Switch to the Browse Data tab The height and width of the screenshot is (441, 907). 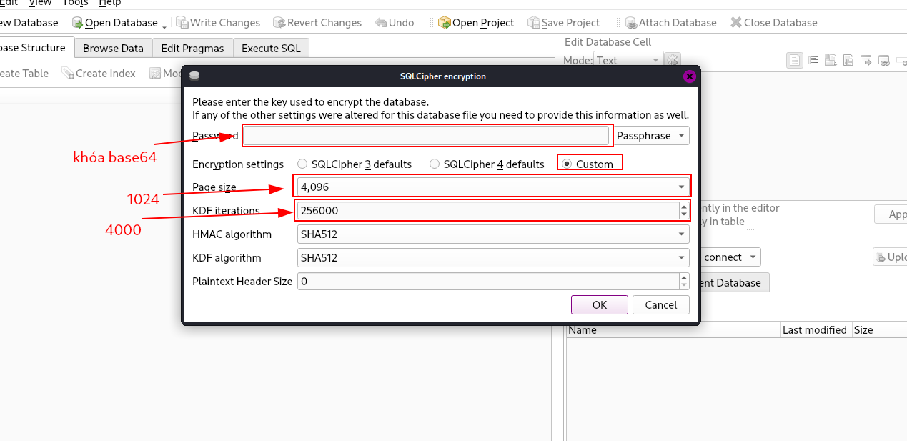click(113, 49)
